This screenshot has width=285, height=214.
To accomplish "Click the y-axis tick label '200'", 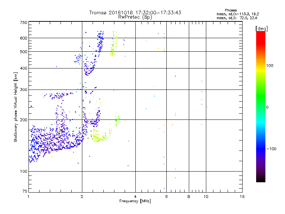I will click(x=24, y=120).
